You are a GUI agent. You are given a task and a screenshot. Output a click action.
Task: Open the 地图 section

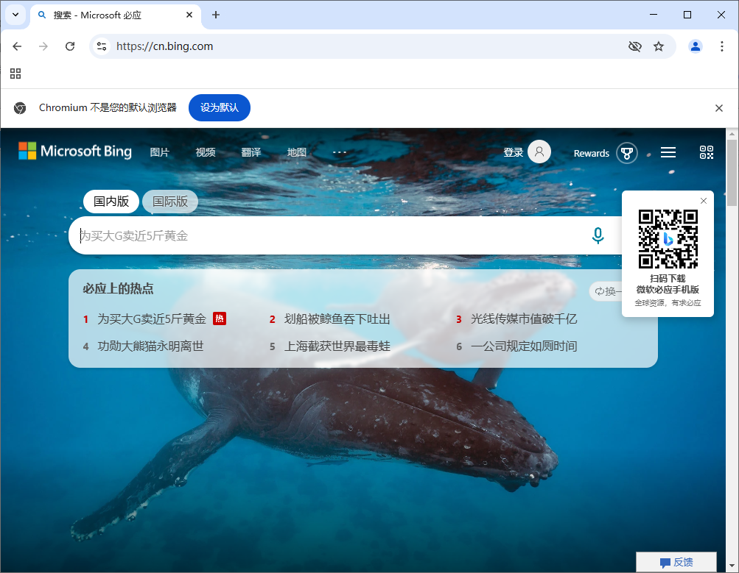[x=296, y=152]
